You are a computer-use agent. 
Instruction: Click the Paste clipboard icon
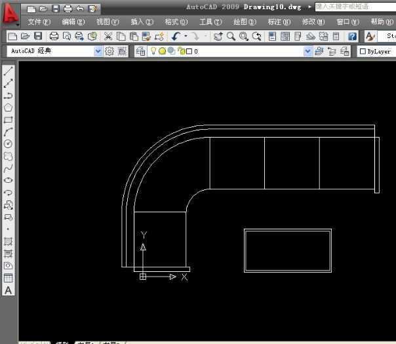click(x=134, y=37)
